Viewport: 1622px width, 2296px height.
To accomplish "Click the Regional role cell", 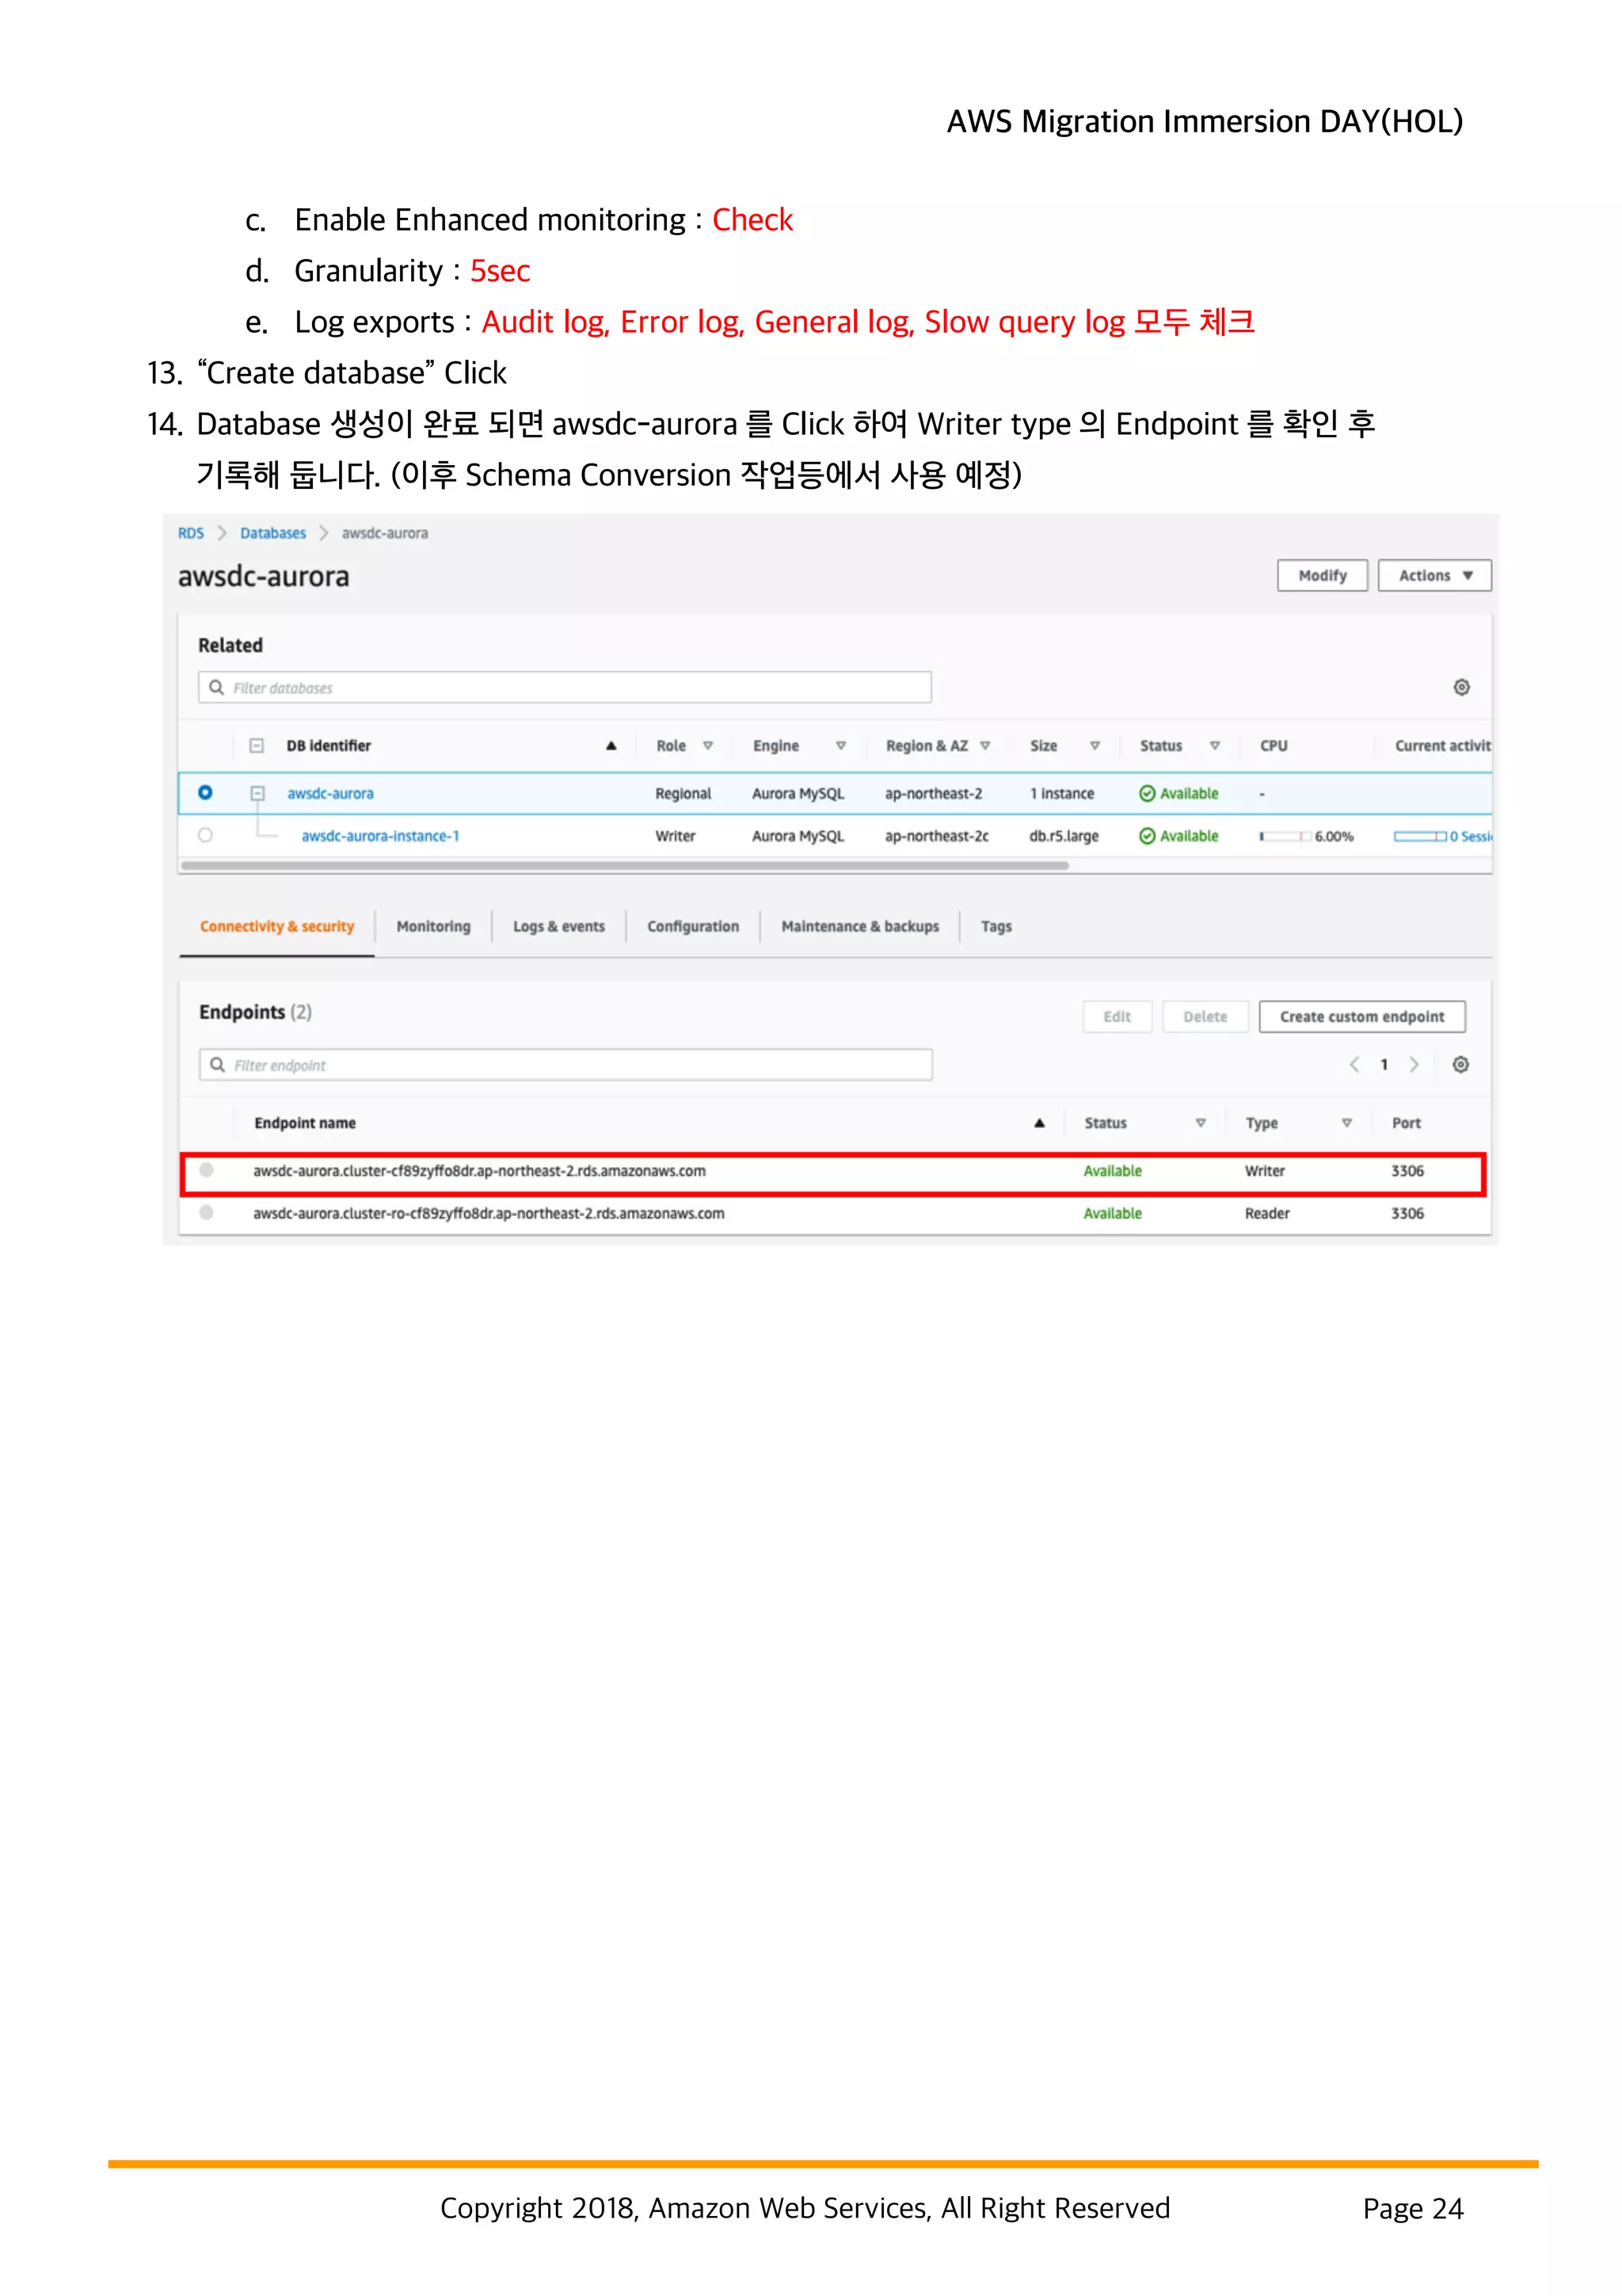I will point(683,793).
